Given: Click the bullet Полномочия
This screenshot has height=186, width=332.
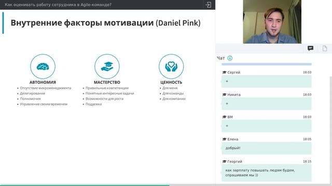Looking at the screenshot, I should tap(30, 99).
